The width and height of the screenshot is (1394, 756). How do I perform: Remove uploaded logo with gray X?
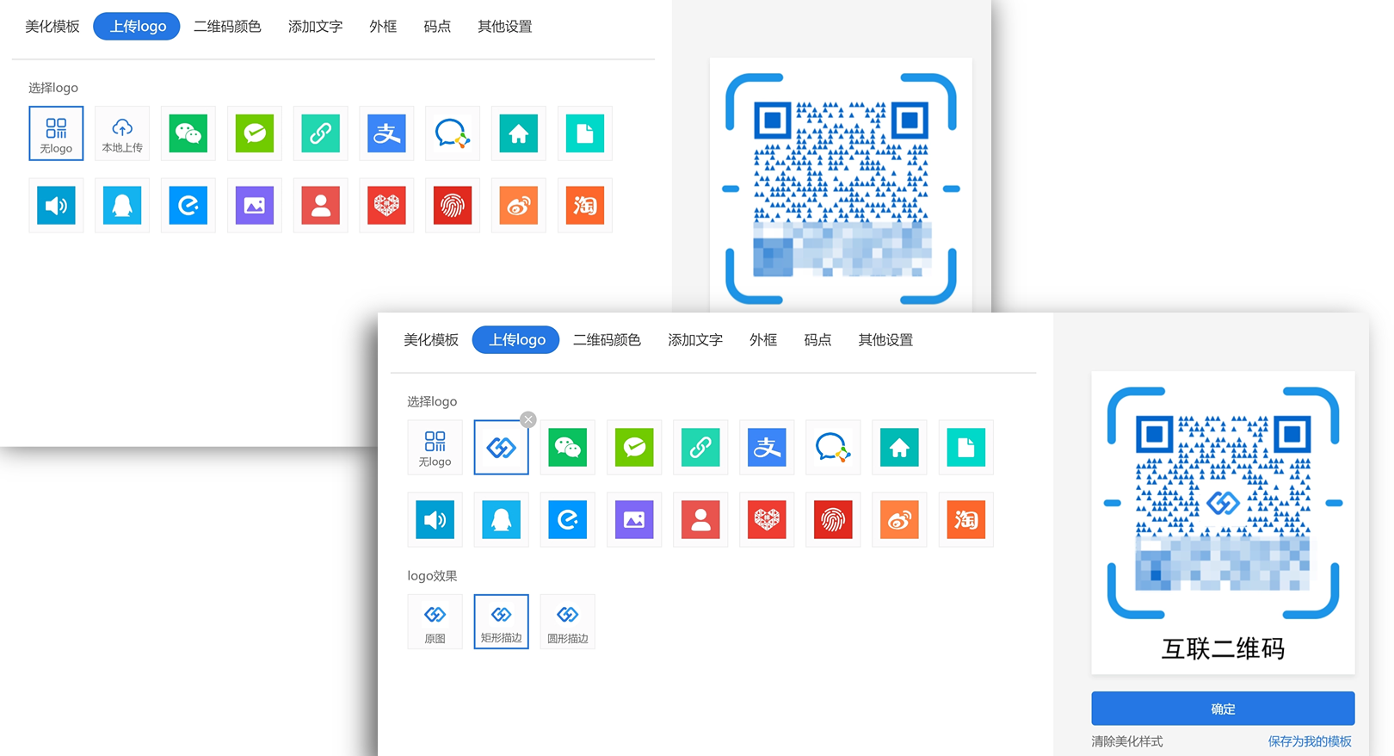[x=528, y=420]
